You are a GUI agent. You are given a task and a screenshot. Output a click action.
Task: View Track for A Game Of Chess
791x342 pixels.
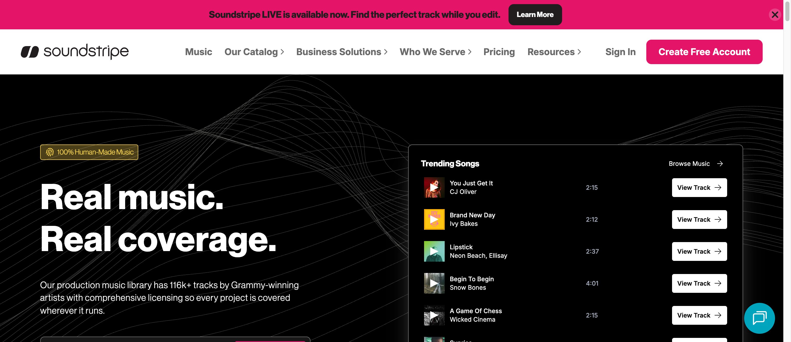(699, 315)
